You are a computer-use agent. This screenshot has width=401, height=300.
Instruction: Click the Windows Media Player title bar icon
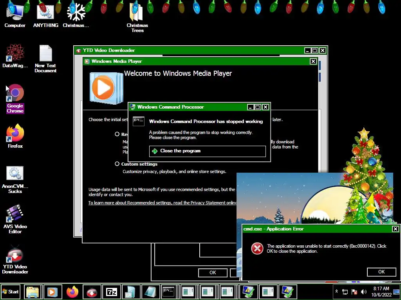(x=87, y=61)
